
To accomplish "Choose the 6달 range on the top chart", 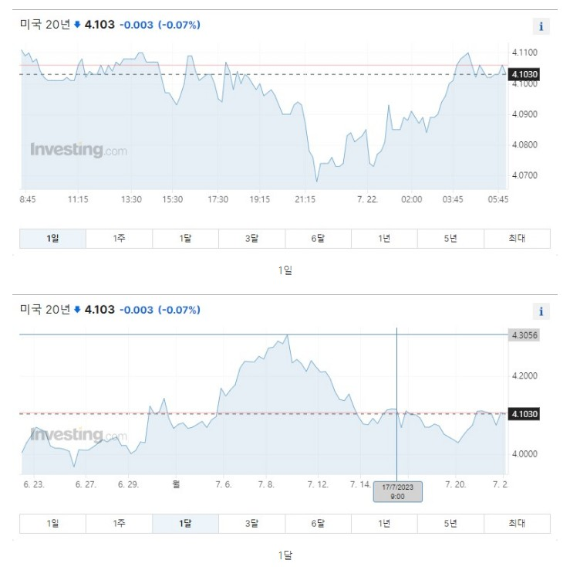I will 318,239.
